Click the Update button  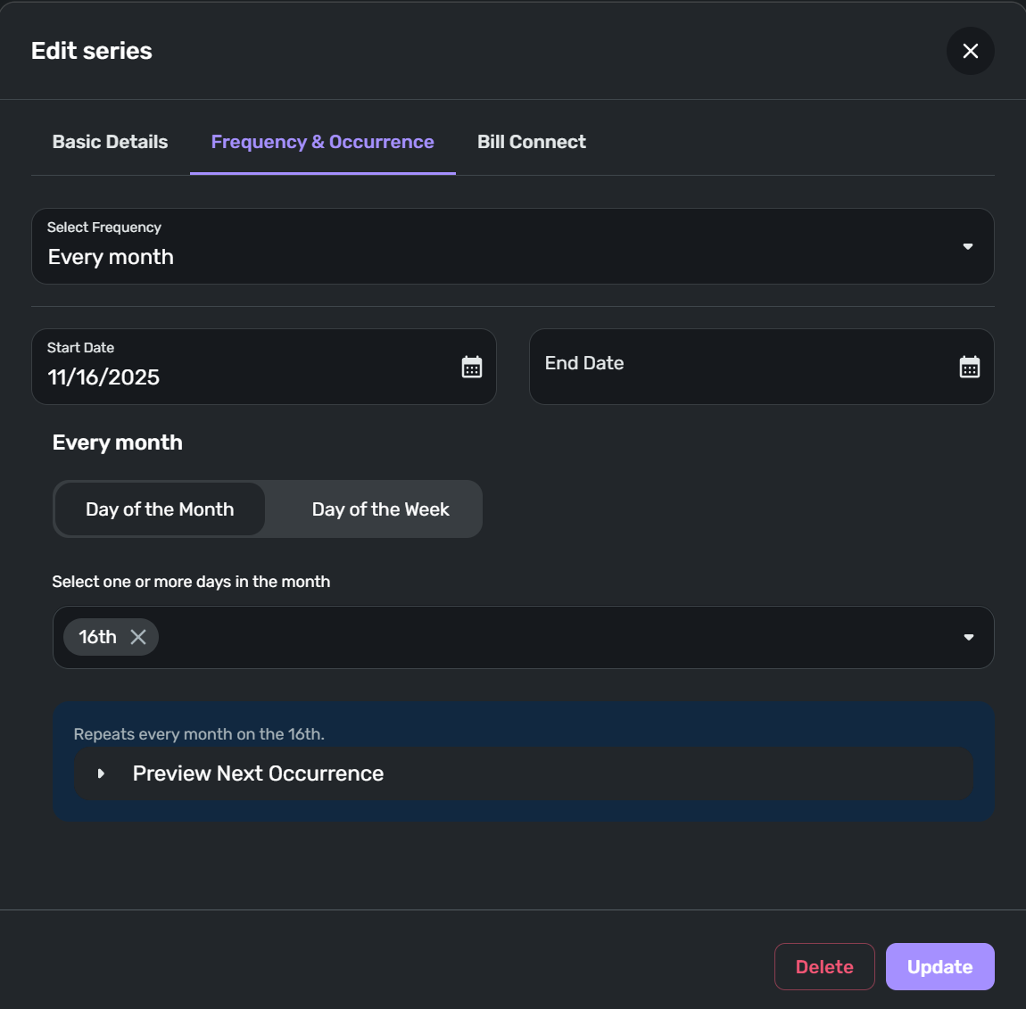click(x=939, y=967)
